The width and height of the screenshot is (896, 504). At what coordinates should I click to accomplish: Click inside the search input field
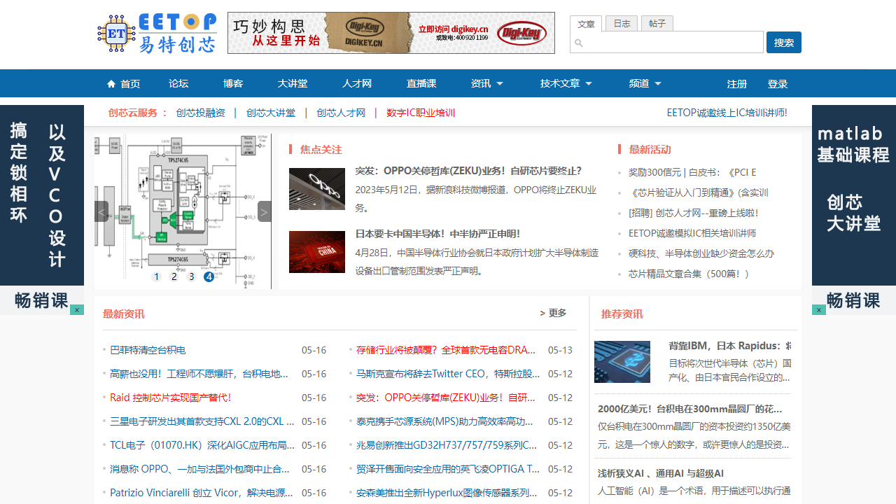pos(666,42)
